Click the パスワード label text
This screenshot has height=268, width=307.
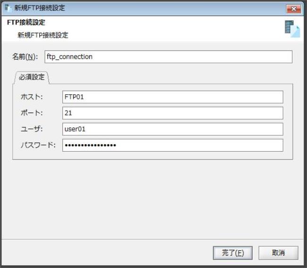click(38, 145)
